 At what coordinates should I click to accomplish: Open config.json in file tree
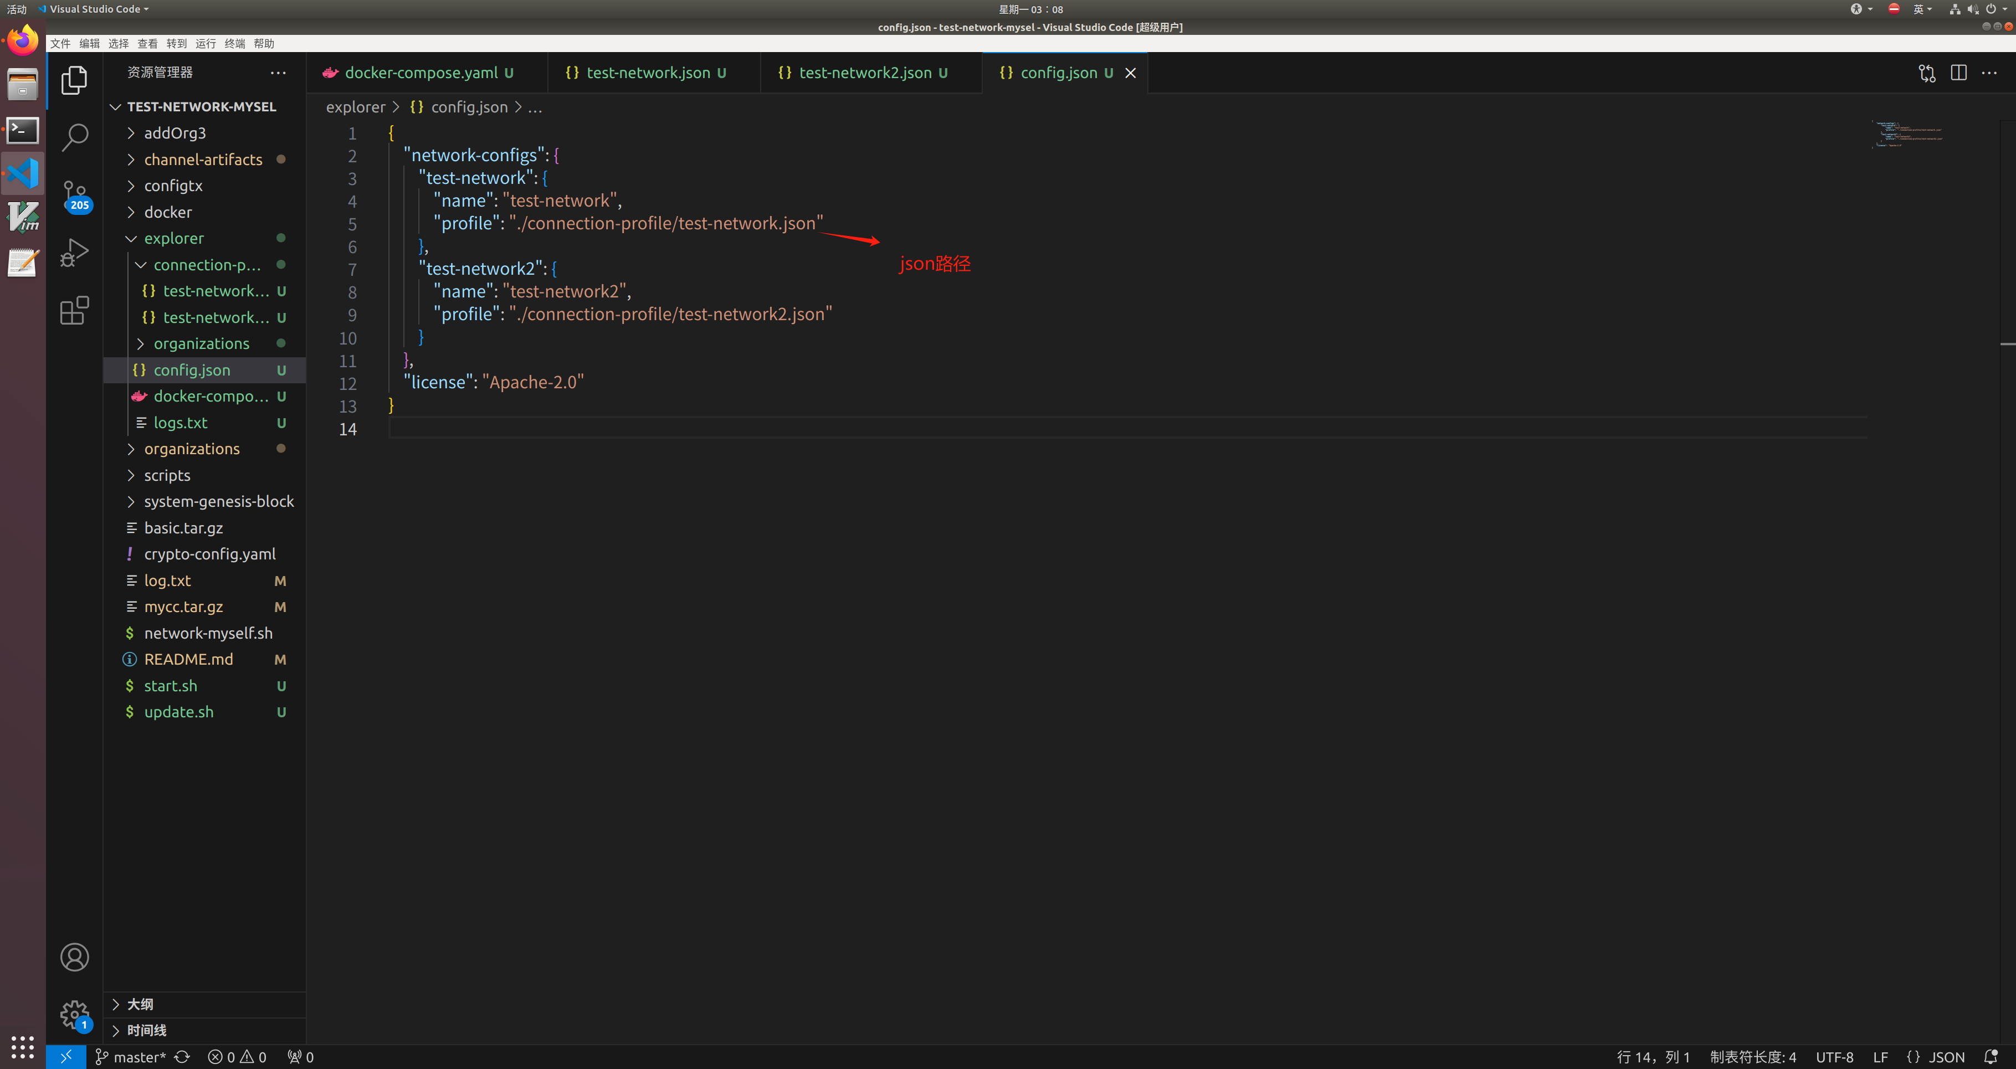204,370
